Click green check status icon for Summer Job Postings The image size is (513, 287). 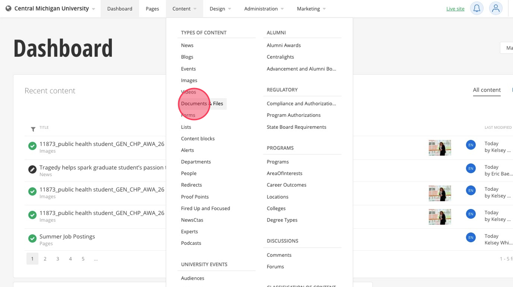32,238
